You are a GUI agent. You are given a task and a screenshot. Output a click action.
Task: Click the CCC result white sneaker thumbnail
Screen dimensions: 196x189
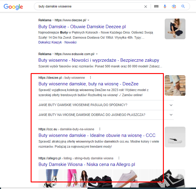(x=175, y=137)
